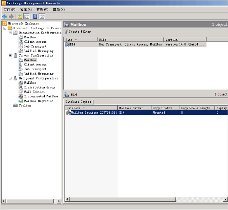Toggle the show/hide console tree icon
This screenshot has width=228, height=210.
[27, 16]
